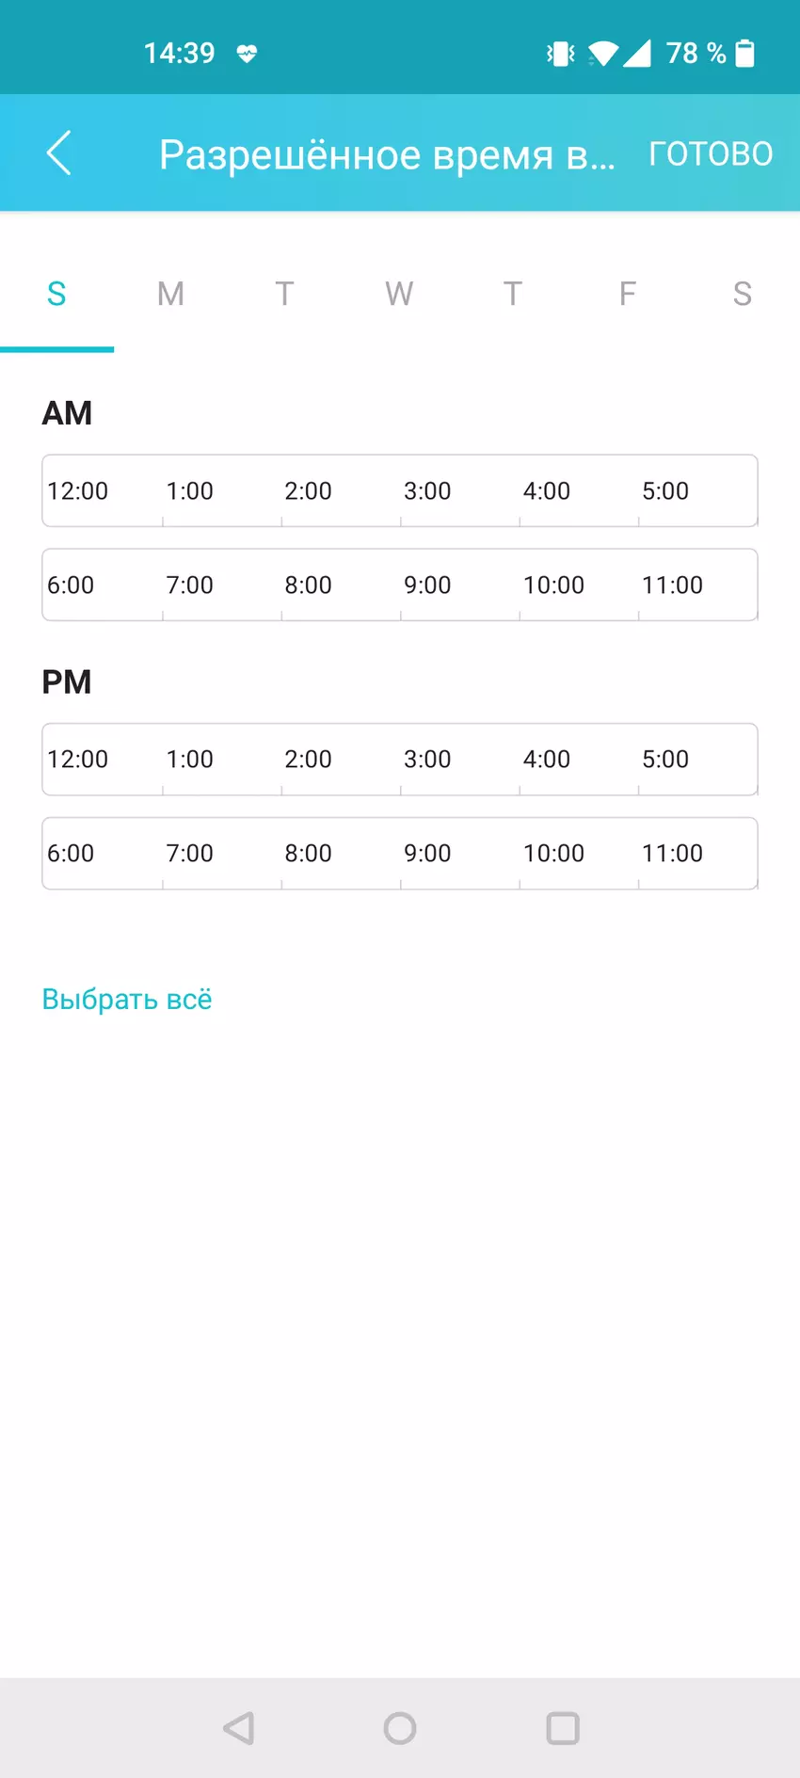Open recent apps square button
The image size is (800, 1778).
click(x=563, y=1728)
